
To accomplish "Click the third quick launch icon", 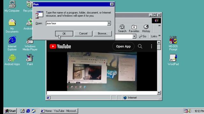I will point(33,111).
